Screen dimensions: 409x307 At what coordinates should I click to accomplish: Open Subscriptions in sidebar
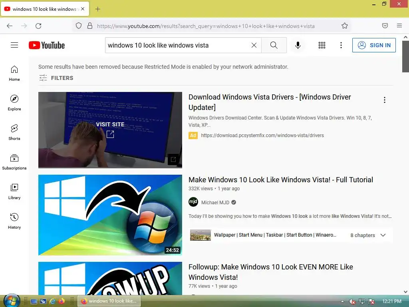(14, 162)
